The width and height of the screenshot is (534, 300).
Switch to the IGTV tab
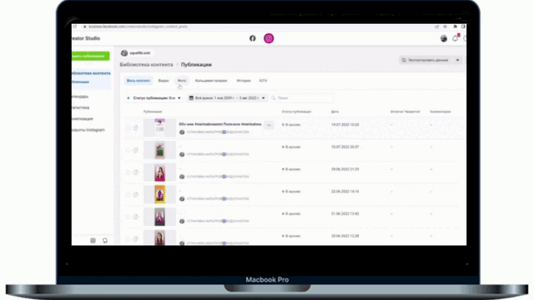tap(263, 80)
